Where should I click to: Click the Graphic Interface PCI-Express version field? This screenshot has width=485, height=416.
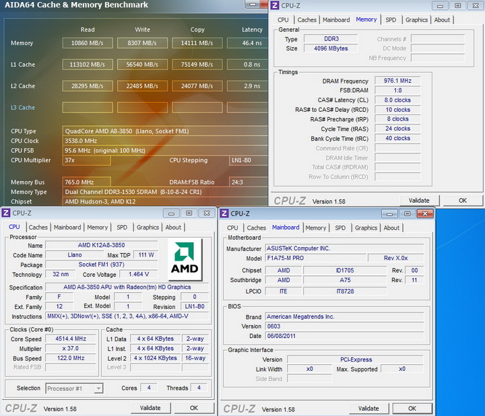click(355, 359)
